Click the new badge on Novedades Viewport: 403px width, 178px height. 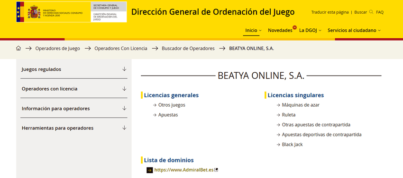[x=294, y=27]
